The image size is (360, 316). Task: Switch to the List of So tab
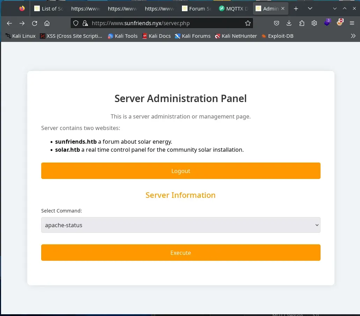click(x=49, y=8)
